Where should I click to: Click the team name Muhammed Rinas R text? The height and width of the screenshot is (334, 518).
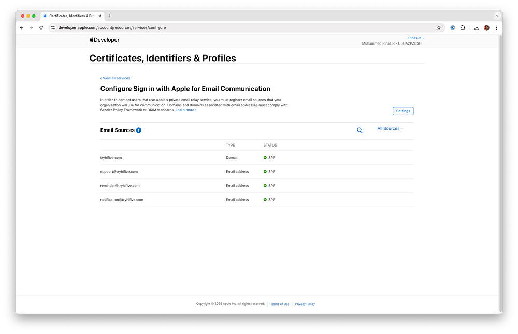pos(392,43)
